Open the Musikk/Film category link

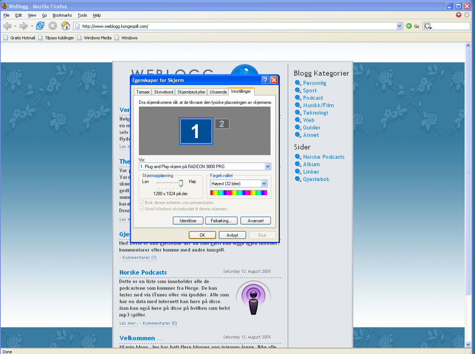pyautogui.click(x=318, y=105)
